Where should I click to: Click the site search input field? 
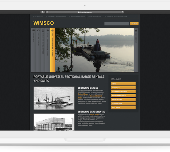[117, 24]
